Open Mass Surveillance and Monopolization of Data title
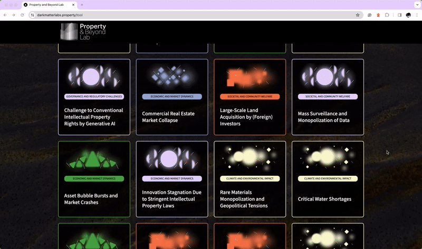The image size is (422, 249). point(323,117)
